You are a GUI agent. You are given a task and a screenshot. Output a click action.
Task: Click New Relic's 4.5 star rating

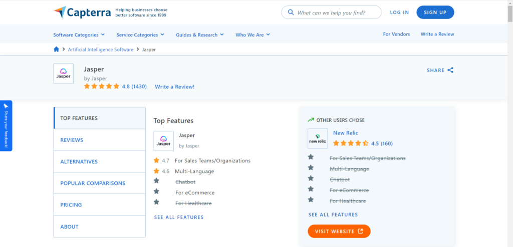[351, 143]
